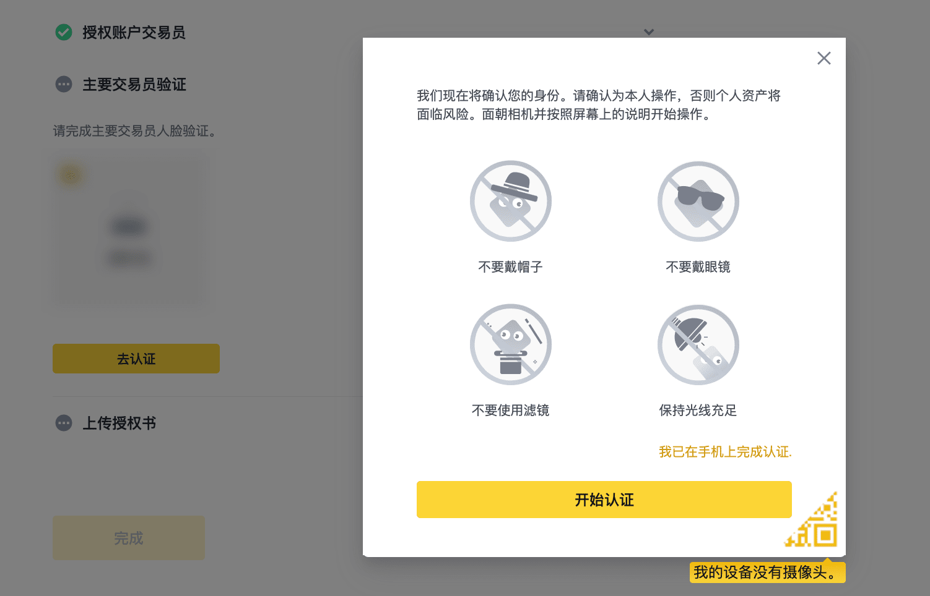The height and width of the screenshot is (596, 930).
Task: Collapse section using chevron arrow at top
Action: click(649, 32)
